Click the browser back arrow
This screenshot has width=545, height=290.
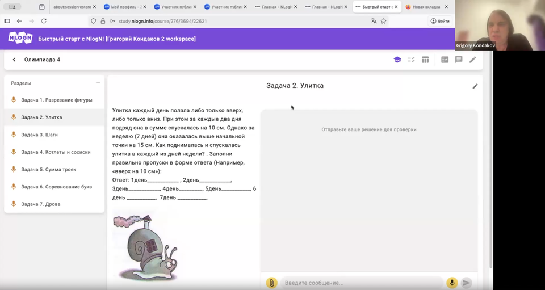[x=19, y=21]
